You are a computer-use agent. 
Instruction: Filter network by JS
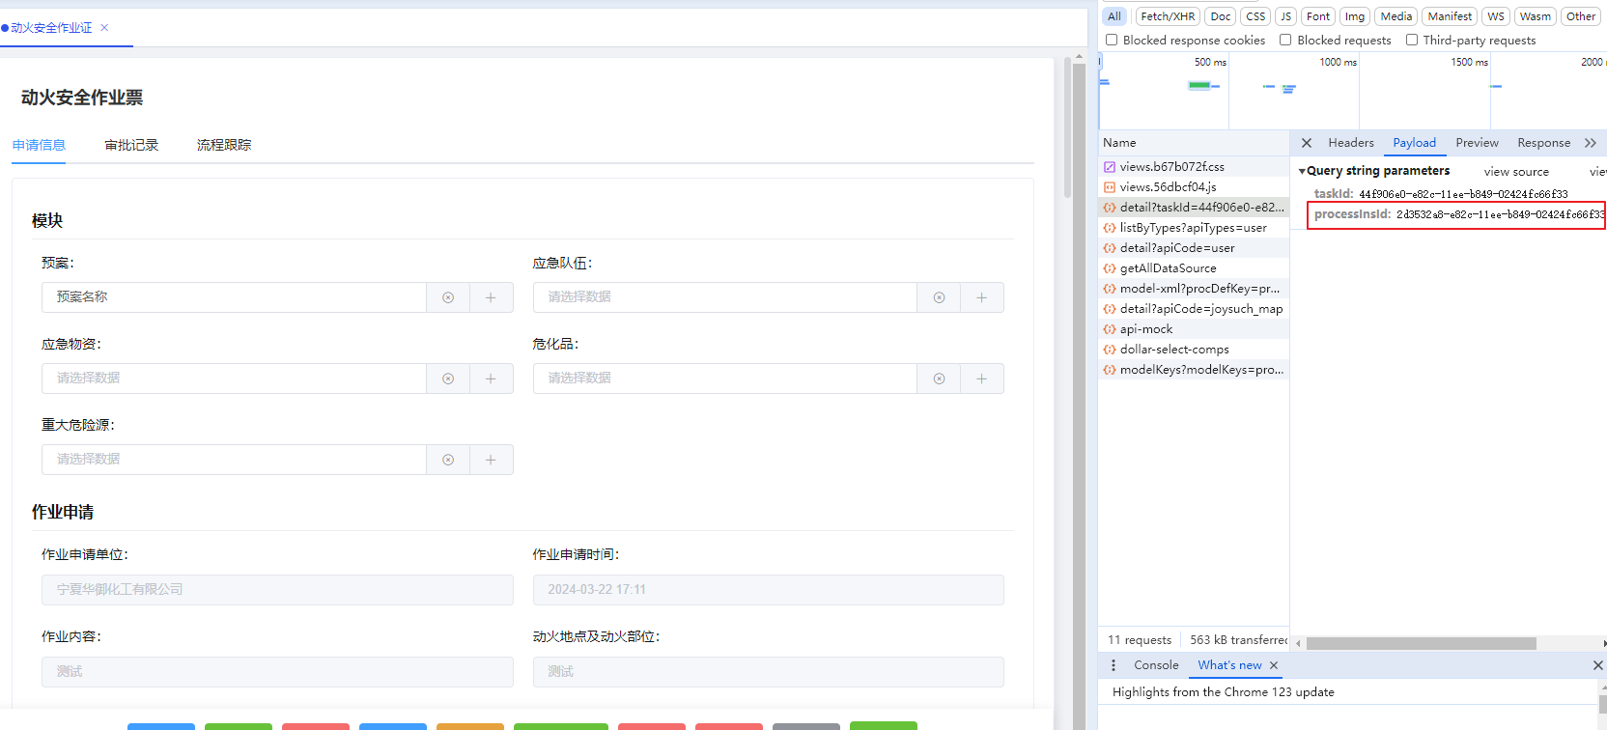[x=1285, y=16]
